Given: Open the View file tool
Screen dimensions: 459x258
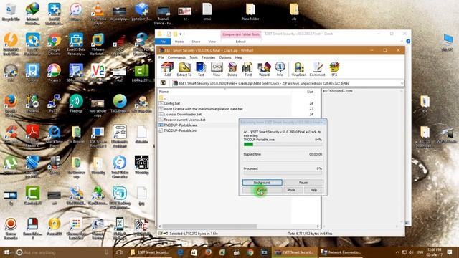Looking at the screenshot, I should [x=217, y=70].
